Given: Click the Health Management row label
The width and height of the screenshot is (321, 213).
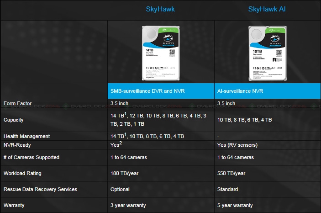Looking at the screenshot, I should 26,136.
